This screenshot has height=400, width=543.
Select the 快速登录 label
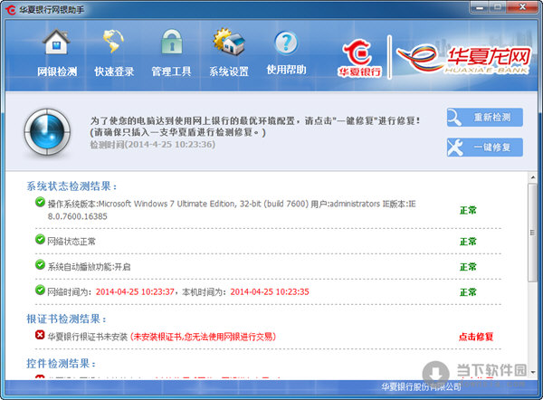point(114,71)
